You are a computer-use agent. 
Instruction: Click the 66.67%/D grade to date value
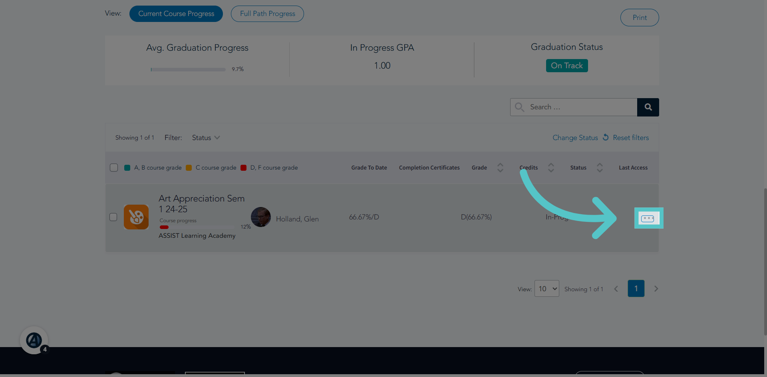pyautogui.click(x=364, y=217)
